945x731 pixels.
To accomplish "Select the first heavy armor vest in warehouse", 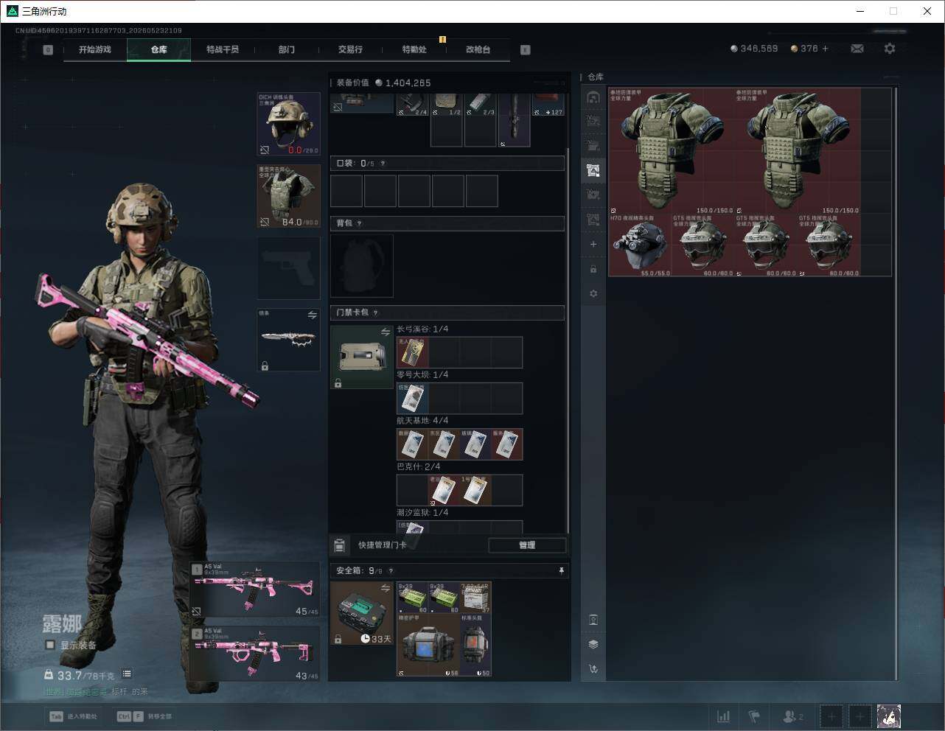I will (672, 151).
